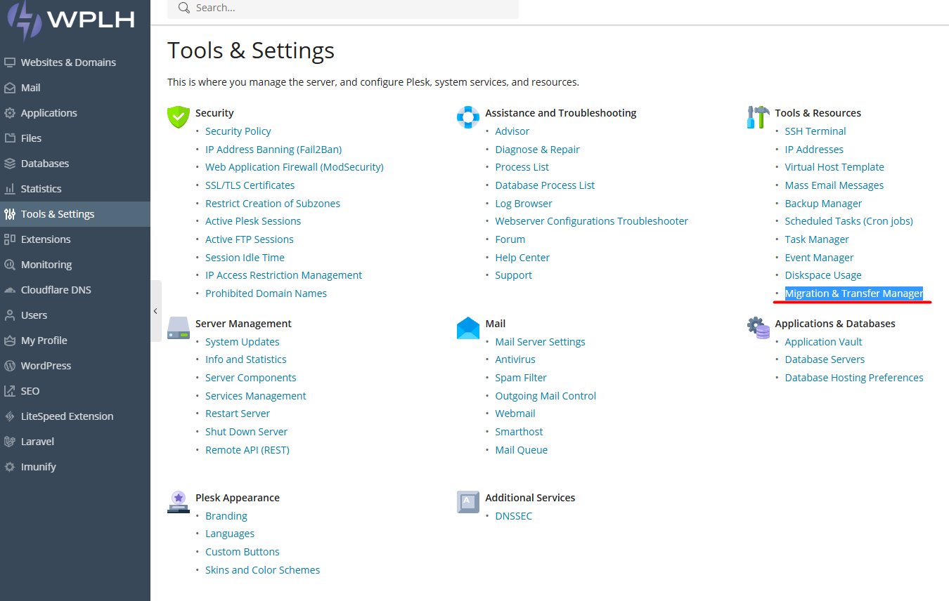
Task: Click the green Security shield icon
Action: pos(179,117)
